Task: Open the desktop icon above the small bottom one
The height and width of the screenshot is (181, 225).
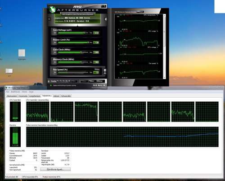Action: [22, 53]
